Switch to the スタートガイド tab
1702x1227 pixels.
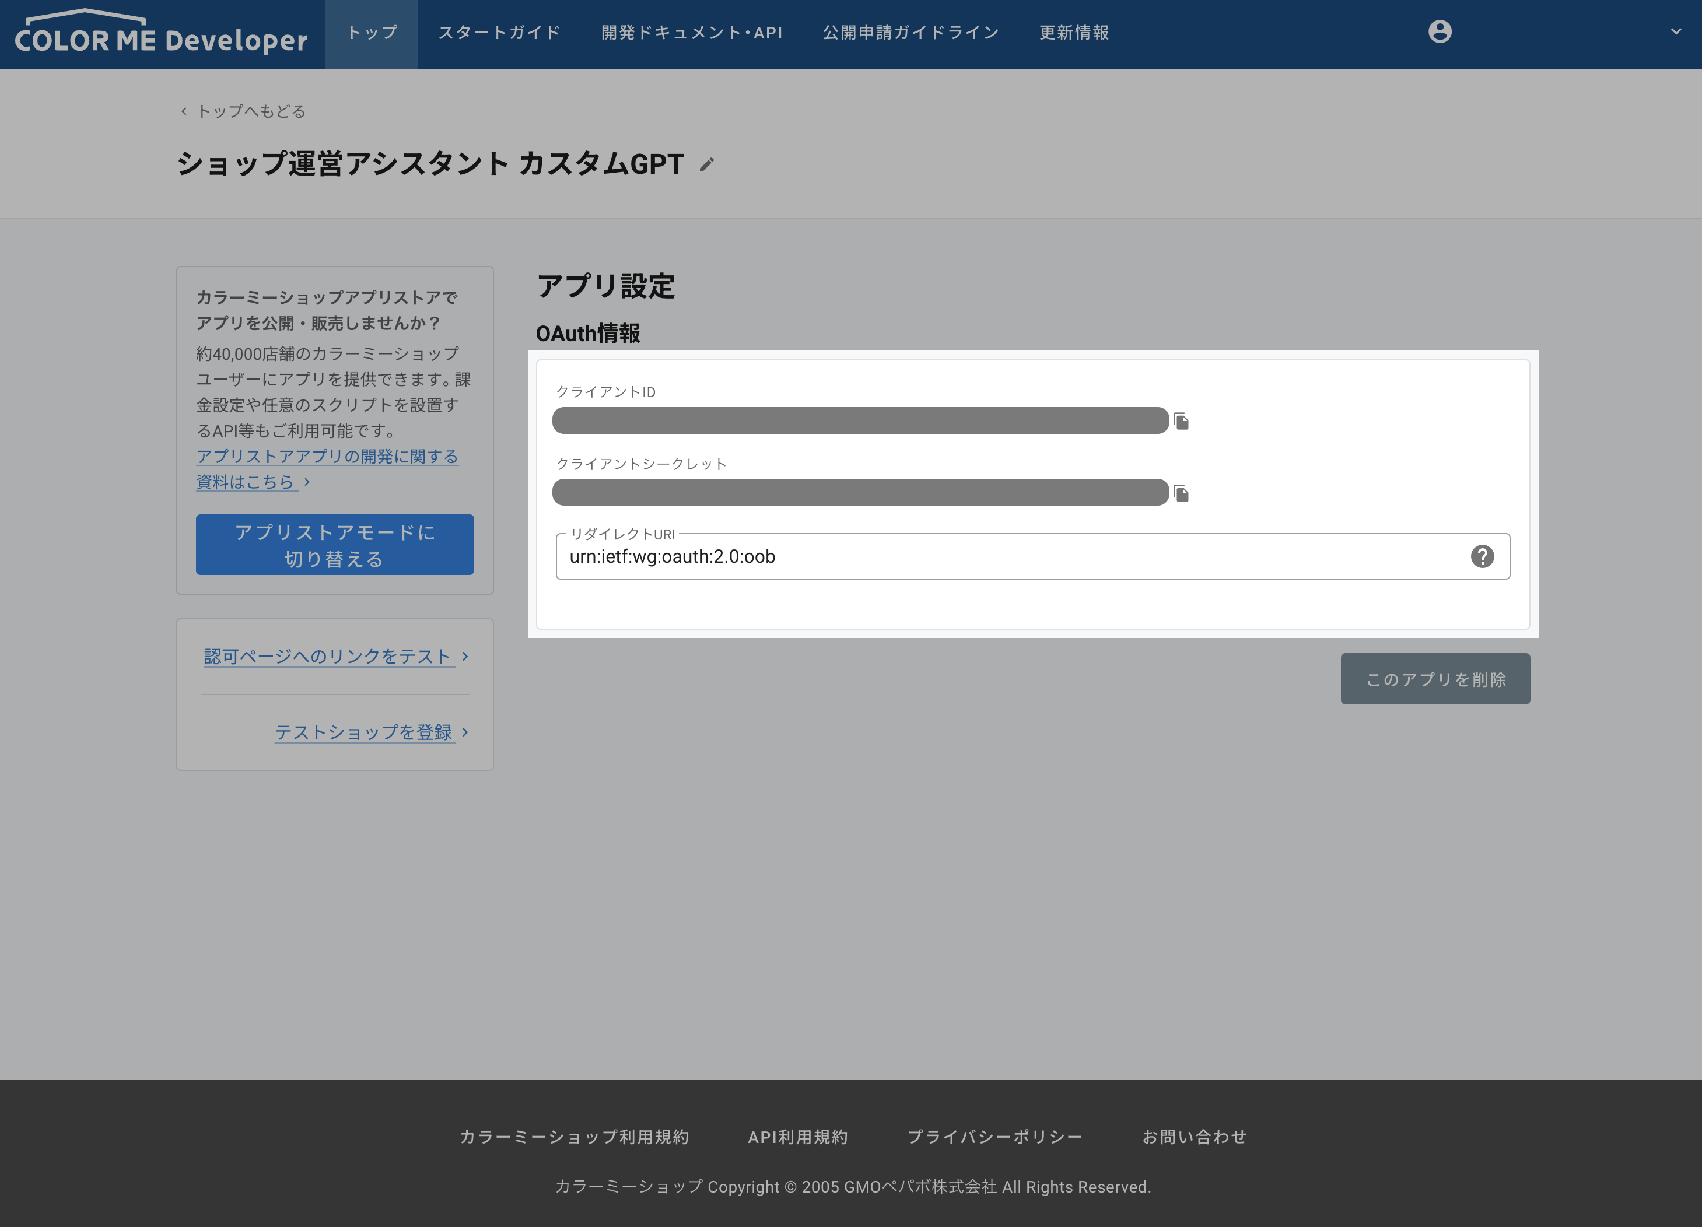click(498, 33)
